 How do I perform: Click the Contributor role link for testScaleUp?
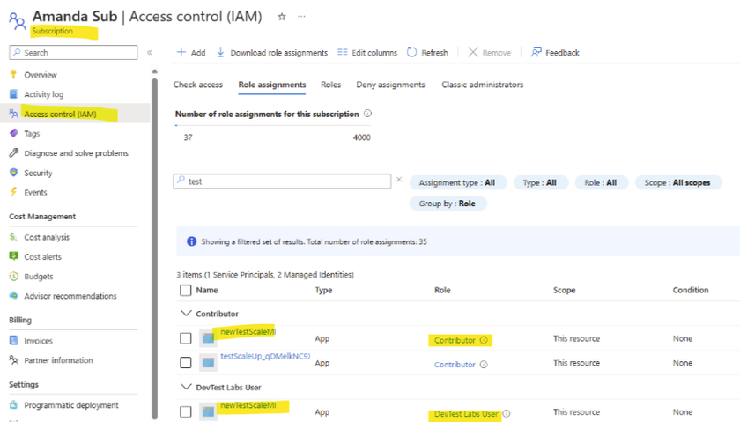(x=455, y=365)
